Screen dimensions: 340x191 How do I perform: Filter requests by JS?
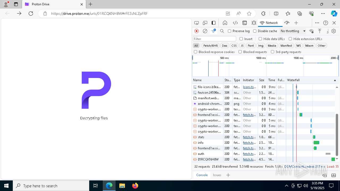(x=242, y=46)
